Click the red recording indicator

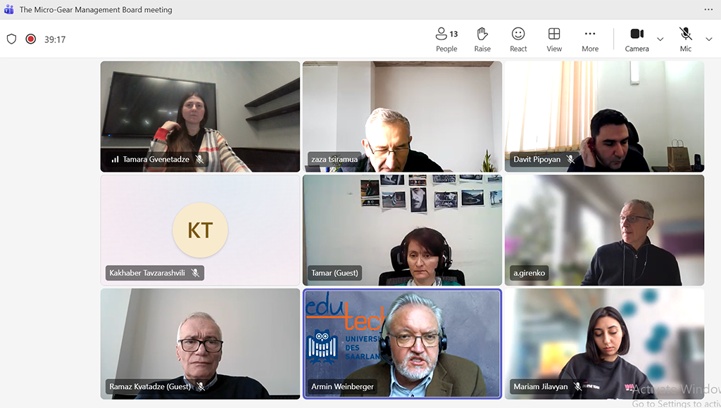pos(31,39)
